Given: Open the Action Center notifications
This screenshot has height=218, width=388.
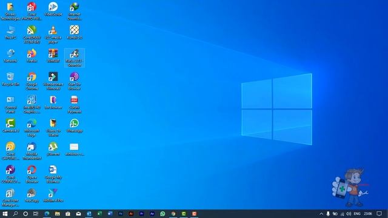Looking at the screenshot, I should 380,214.
